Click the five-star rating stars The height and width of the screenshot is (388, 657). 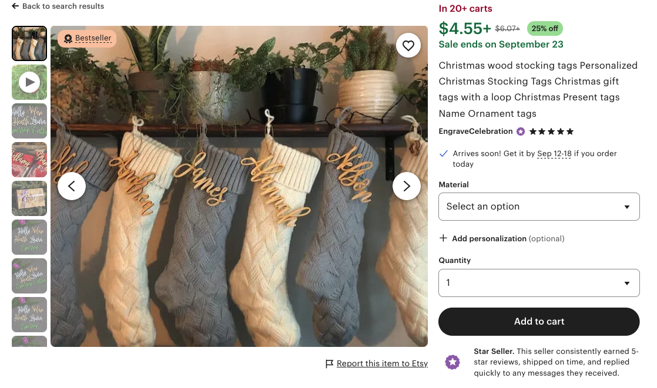[551, 131]
